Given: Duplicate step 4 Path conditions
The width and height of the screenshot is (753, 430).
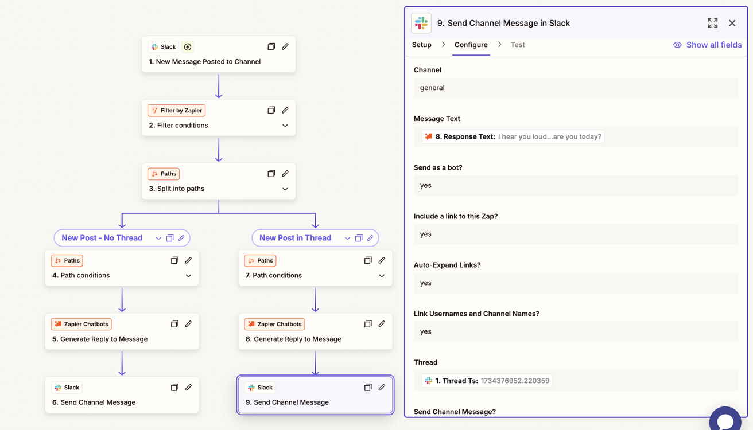Looking at the screenshot, I should pos(174,260).
